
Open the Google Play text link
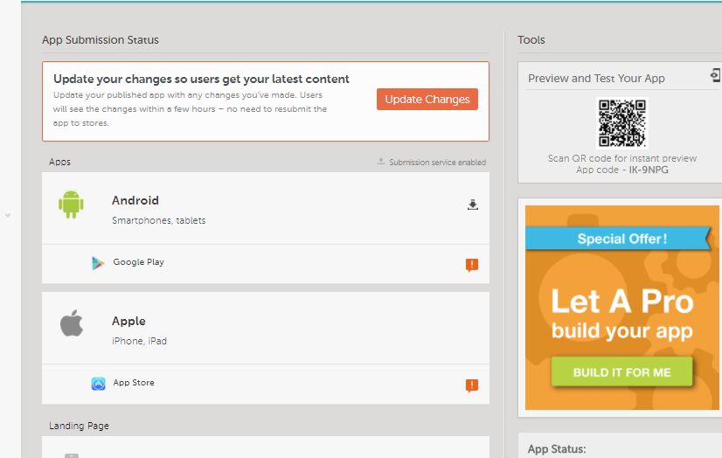138,262
